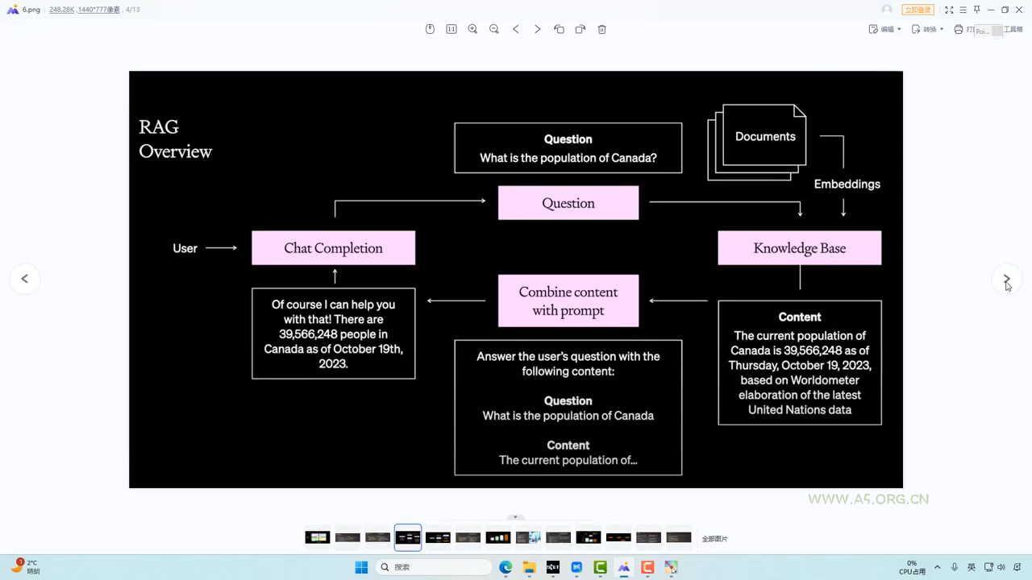1032x580 pixels.
Task: Go to previous image with left arrow
Action: (25, 279)
